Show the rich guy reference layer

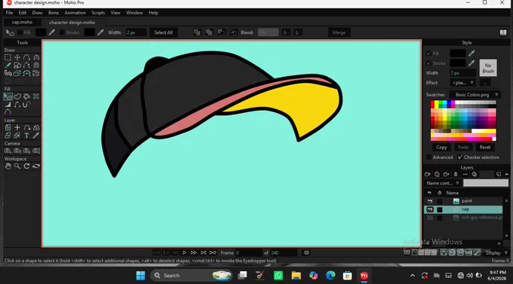430,218
